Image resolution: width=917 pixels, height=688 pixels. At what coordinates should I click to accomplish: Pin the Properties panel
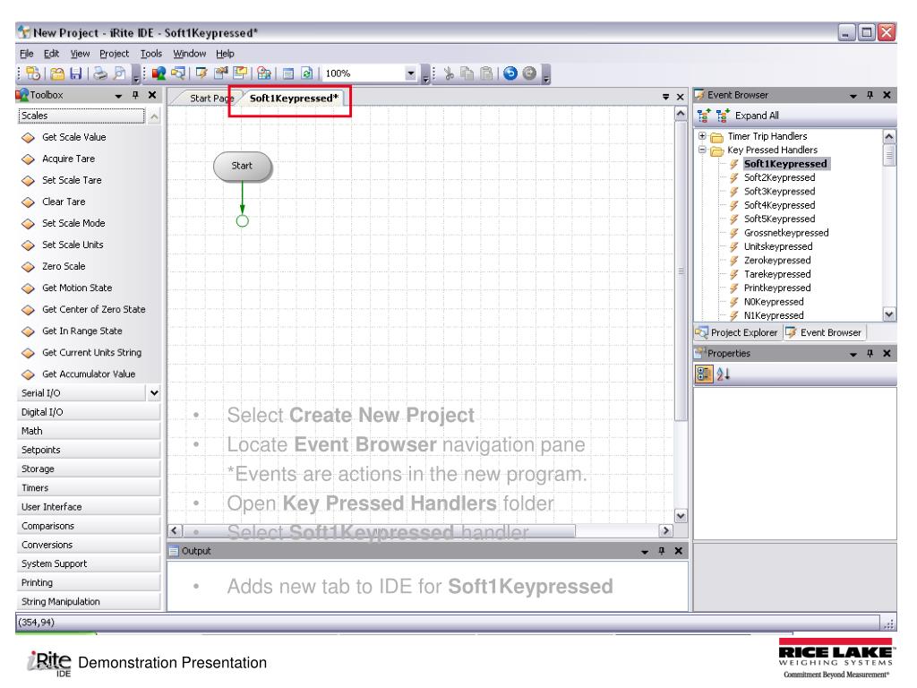[870, 353]
